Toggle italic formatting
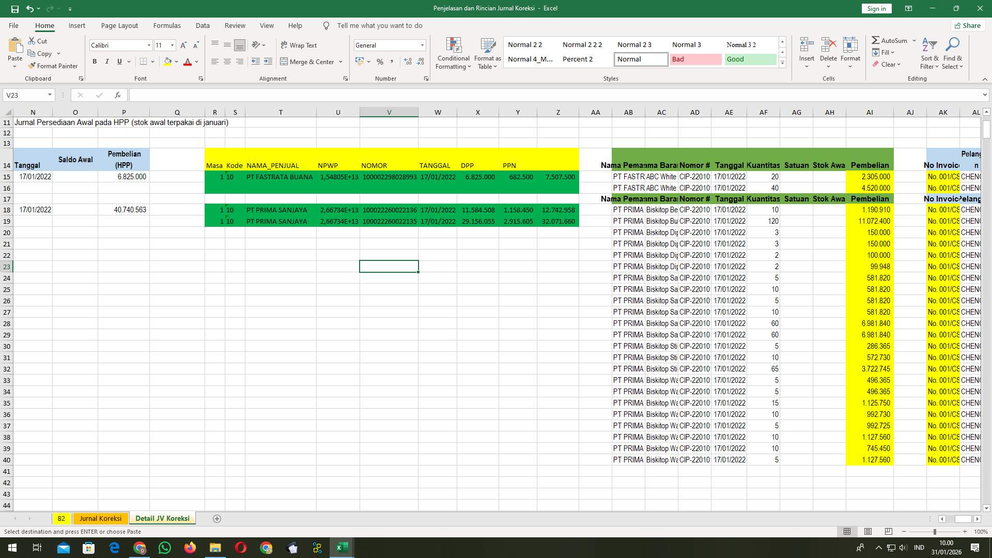 (x=107, y=61)
